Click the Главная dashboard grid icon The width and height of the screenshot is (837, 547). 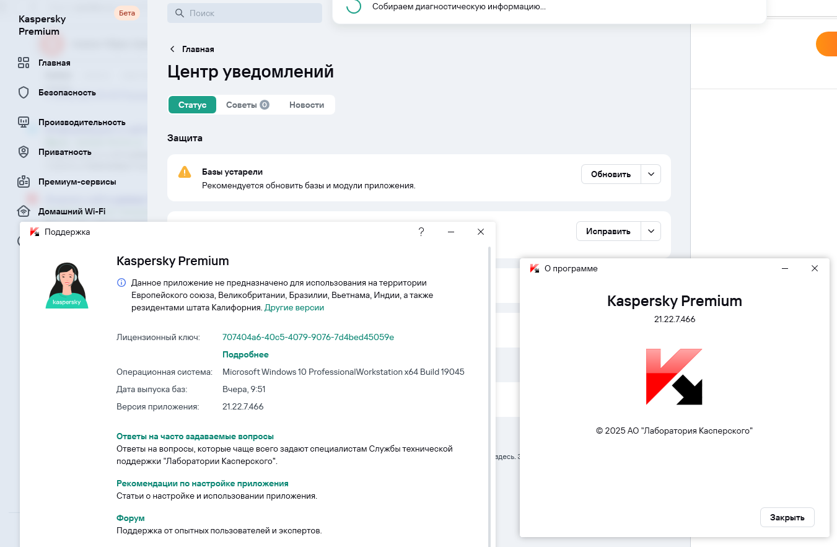click(24, 63)
